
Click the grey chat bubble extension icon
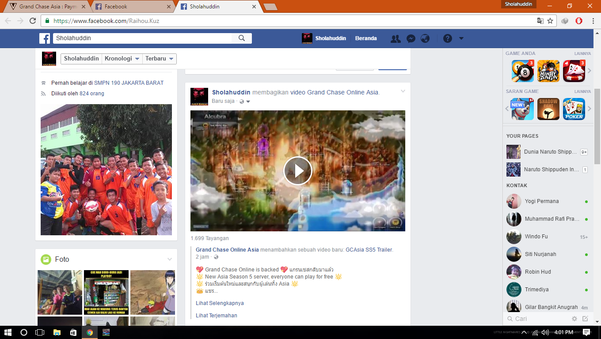tap(565, 21)
